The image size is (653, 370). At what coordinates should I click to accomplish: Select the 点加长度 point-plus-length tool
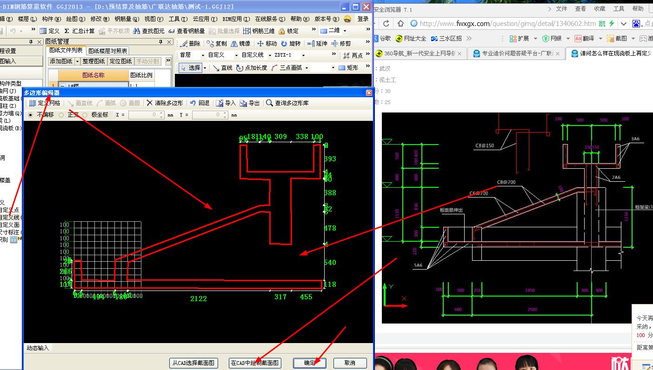[252, 68]
